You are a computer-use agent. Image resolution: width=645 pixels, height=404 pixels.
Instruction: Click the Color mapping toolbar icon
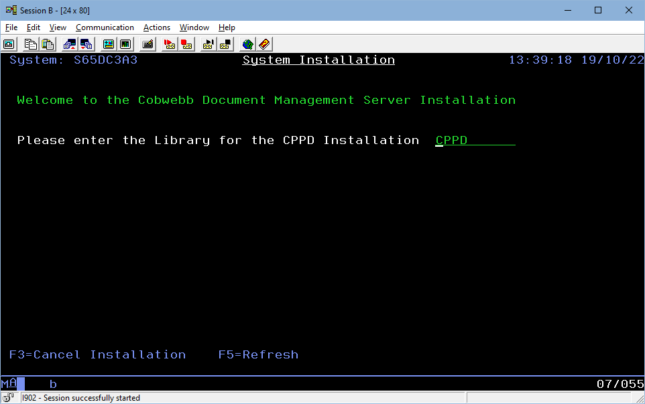click(x=125, y=44)
